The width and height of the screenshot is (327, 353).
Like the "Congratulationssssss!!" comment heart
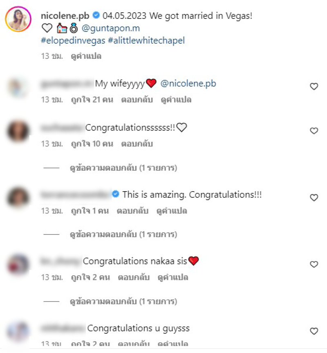click(x=314, y=131)
